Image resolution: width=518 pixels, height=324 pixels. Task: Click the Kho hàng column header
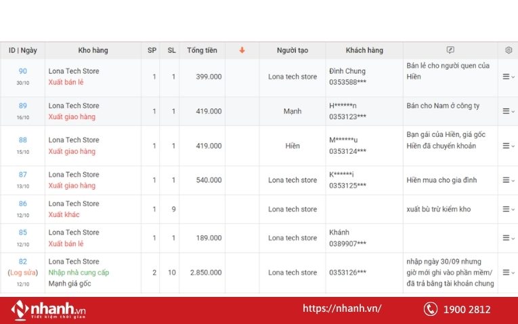point(93,50)
